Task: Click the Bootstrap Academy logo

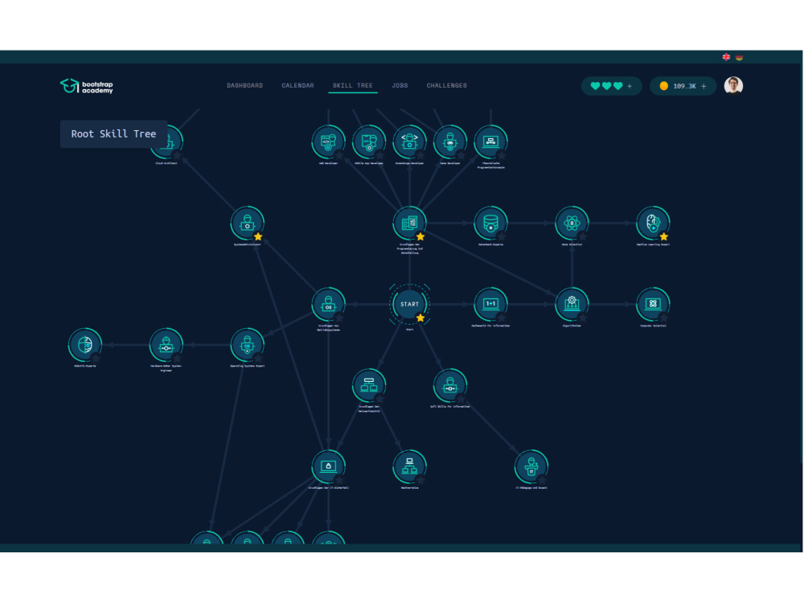Action: (x=86, y=86)
